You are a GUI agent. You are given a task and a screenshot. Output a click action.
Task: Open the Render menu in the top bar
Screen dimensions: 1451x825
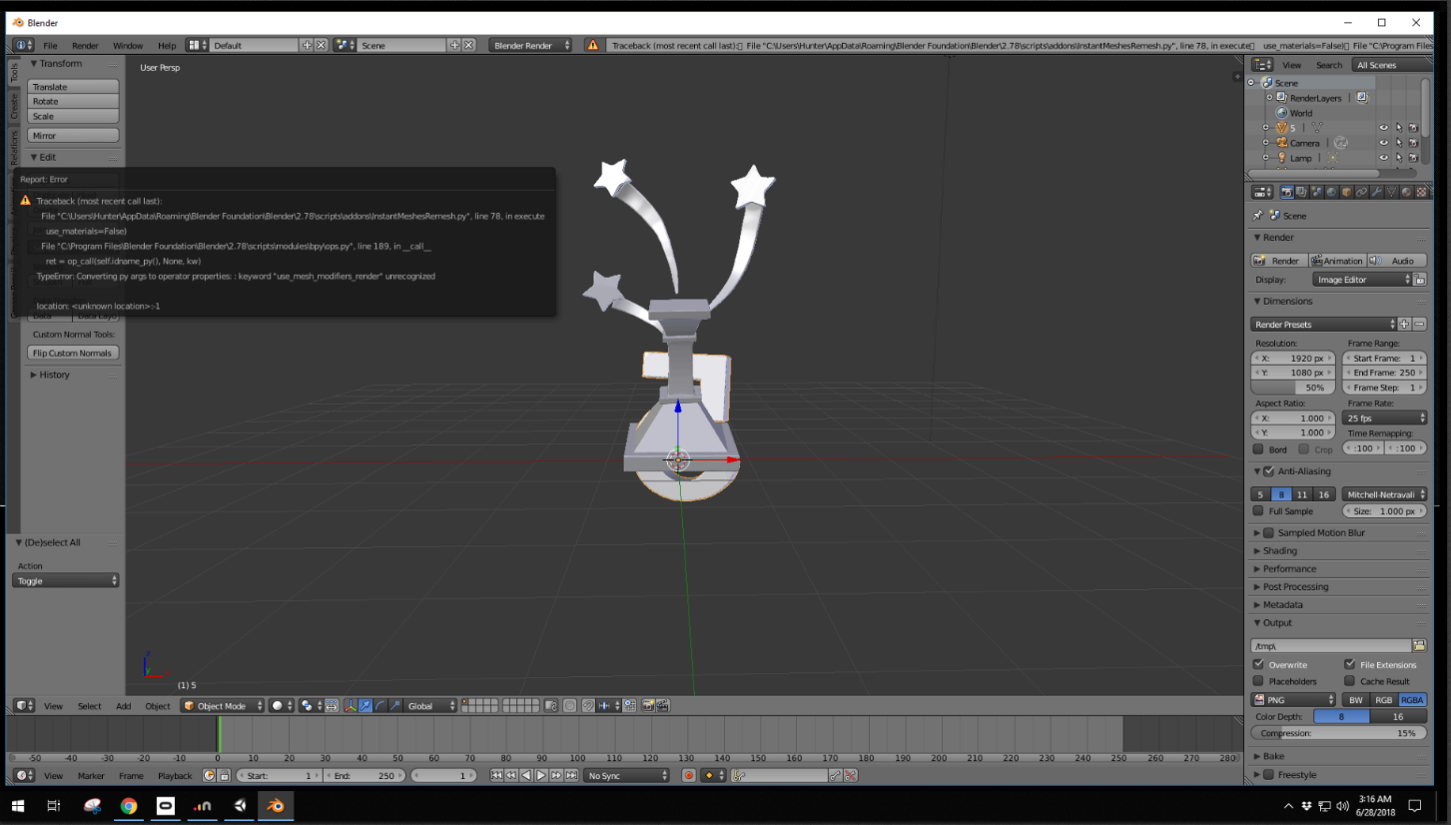tap(87, 45)
